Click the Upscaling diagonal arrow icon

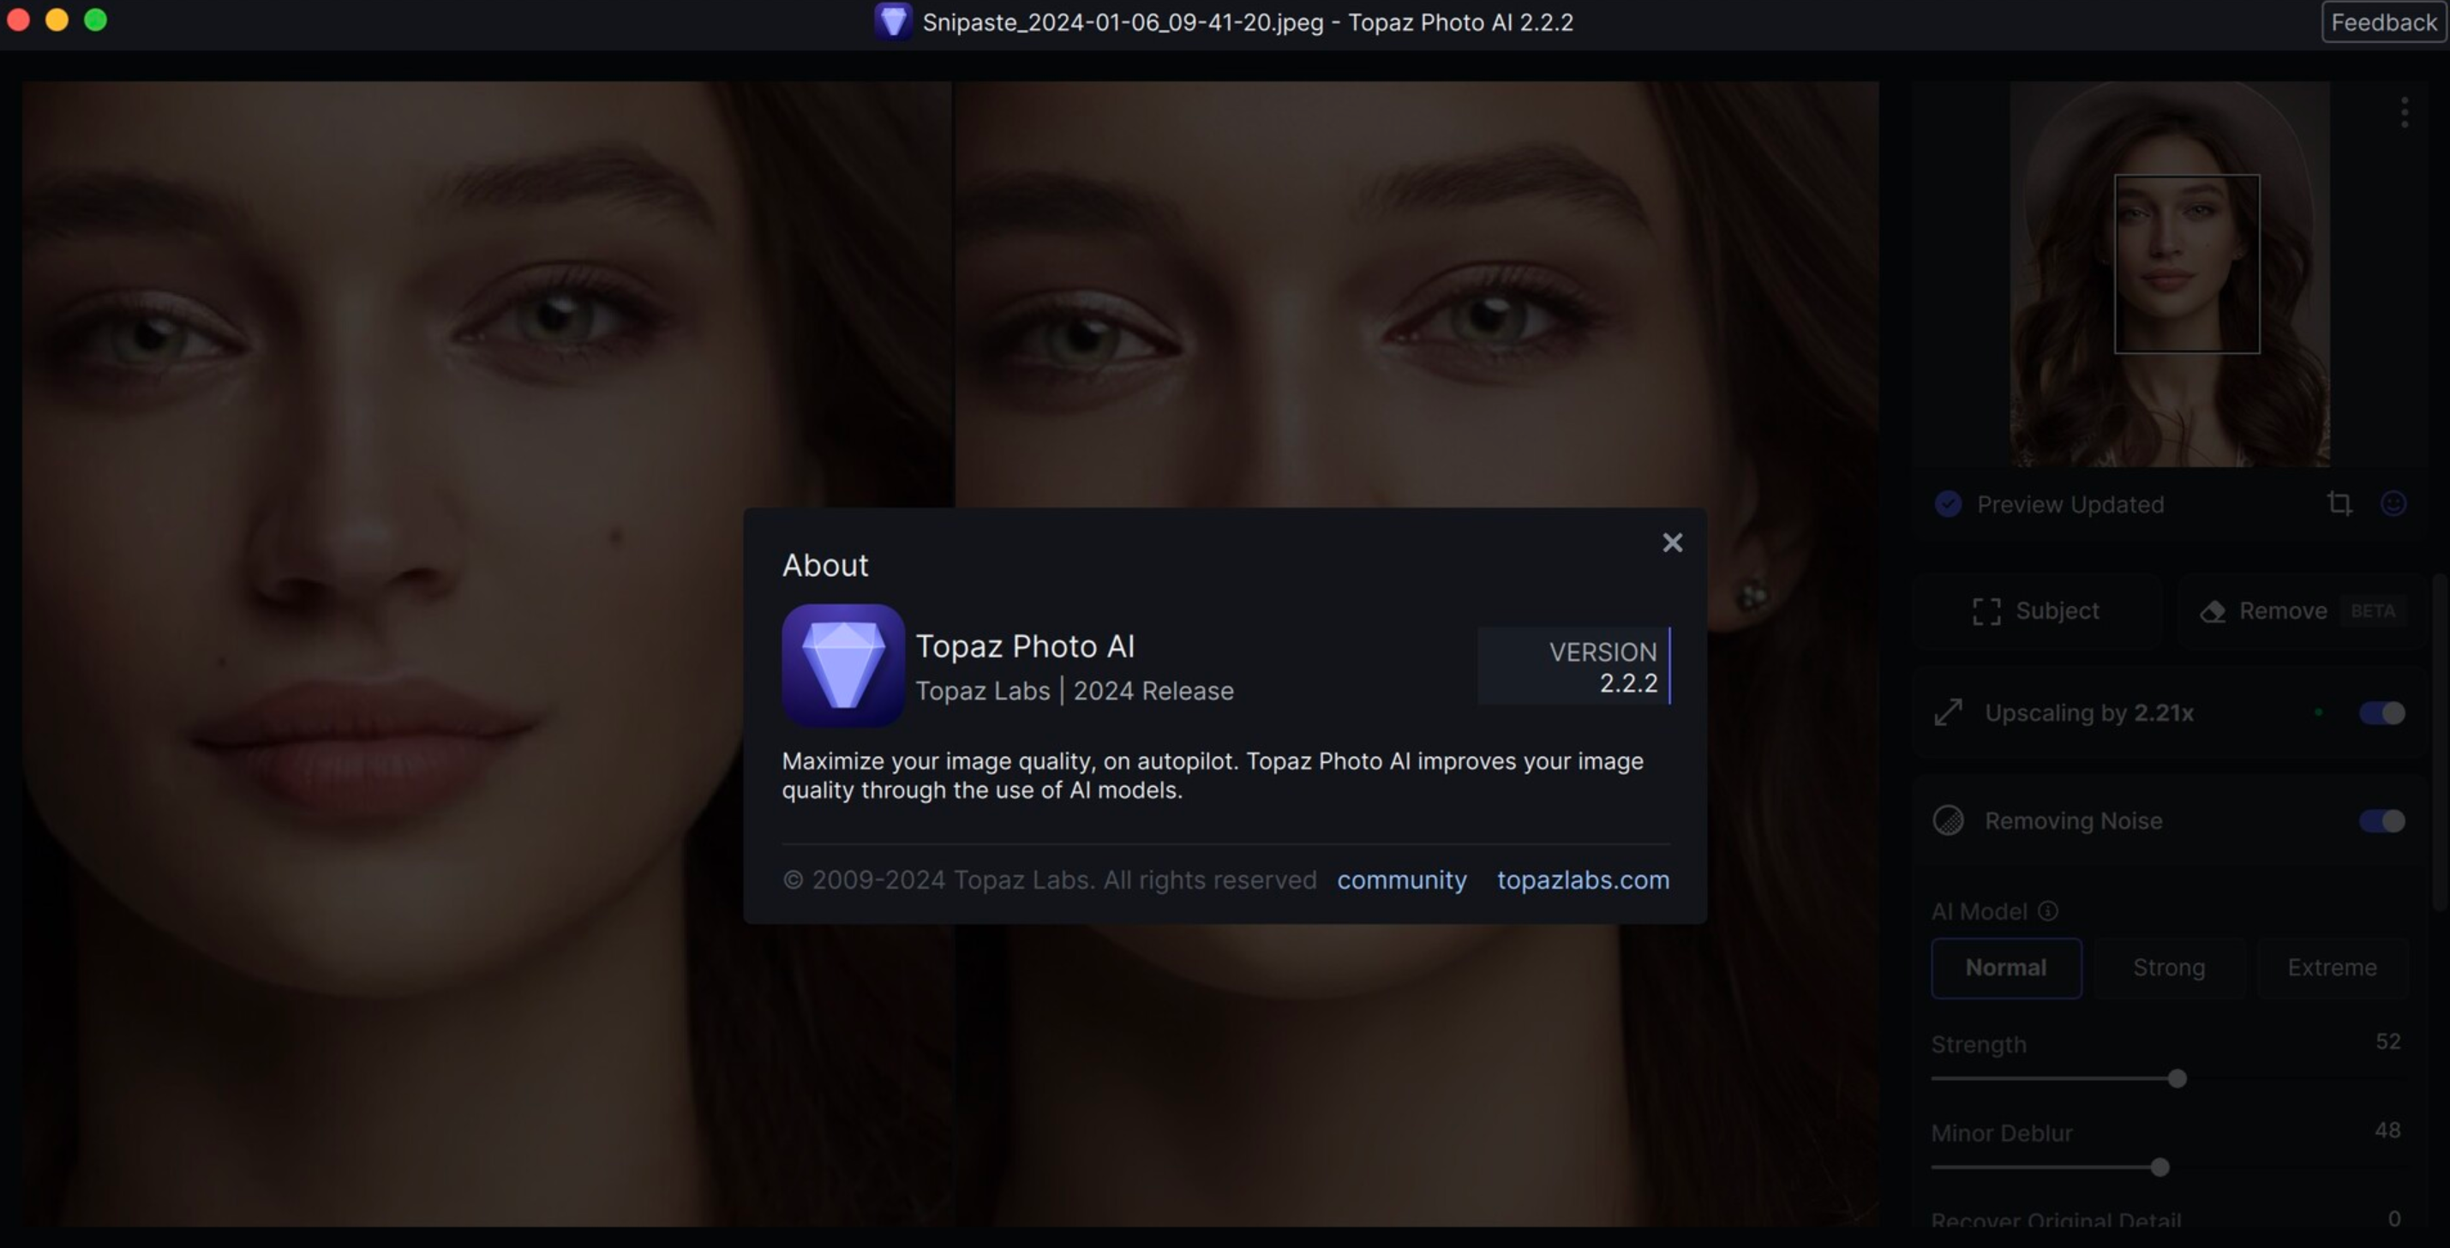[x=1948, y=712]
